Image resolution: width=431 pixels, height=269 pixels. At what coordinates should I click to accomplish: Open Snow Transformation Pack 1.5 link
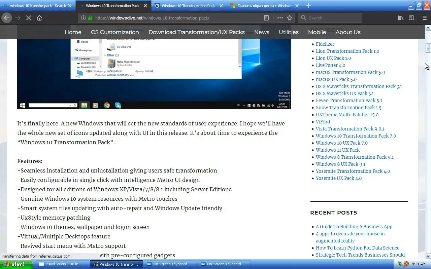click(349, 108)
